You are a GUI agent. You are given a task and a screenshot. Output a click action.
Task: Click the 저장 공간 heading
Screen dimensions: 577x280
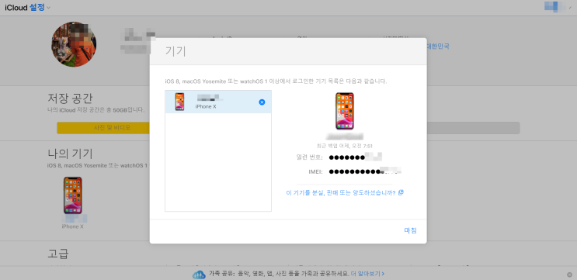tap(70, 99)
